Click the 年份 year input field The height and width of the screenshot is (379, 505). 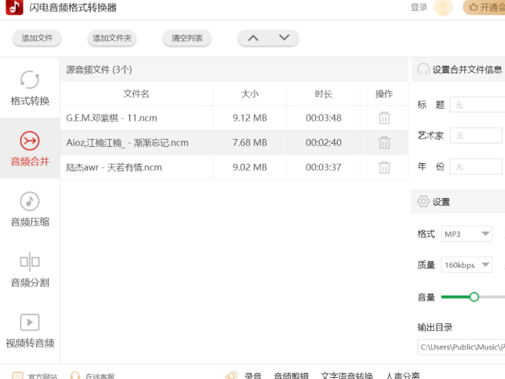tap(476, 167)
